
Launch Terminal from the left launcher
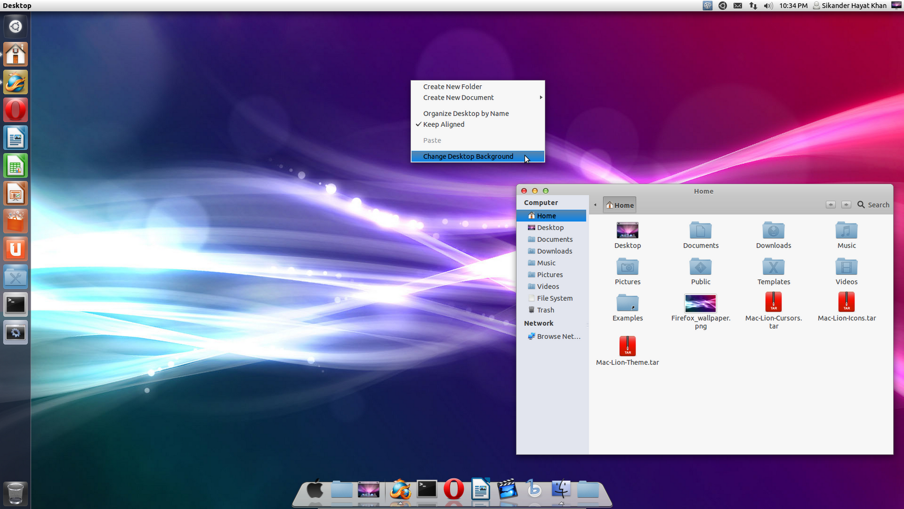click(15, 304)
